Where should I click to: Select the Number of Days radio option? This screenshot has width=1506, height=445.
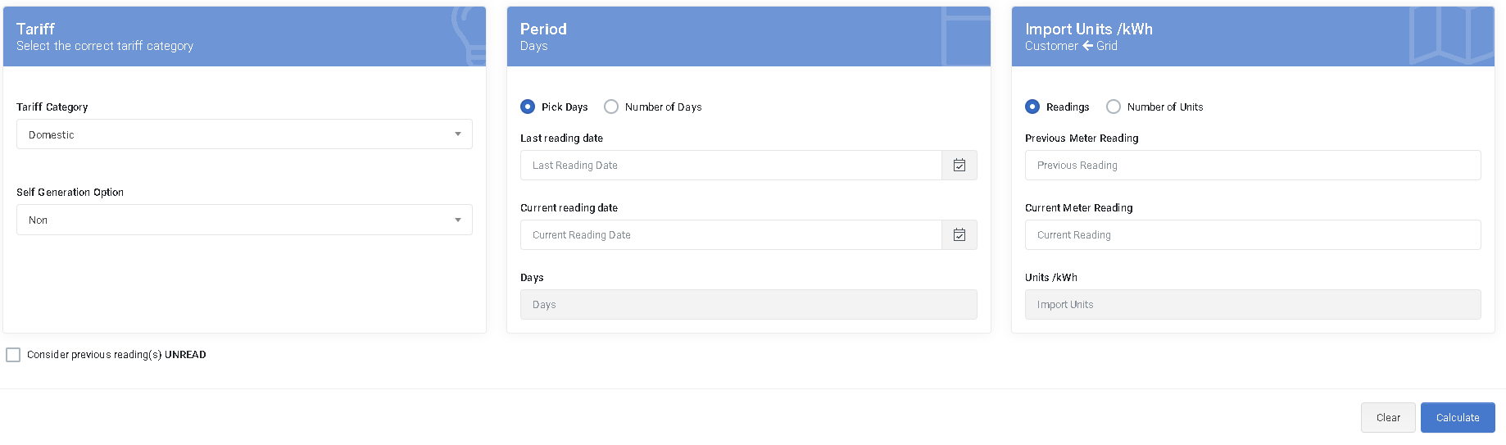(611, 107)
